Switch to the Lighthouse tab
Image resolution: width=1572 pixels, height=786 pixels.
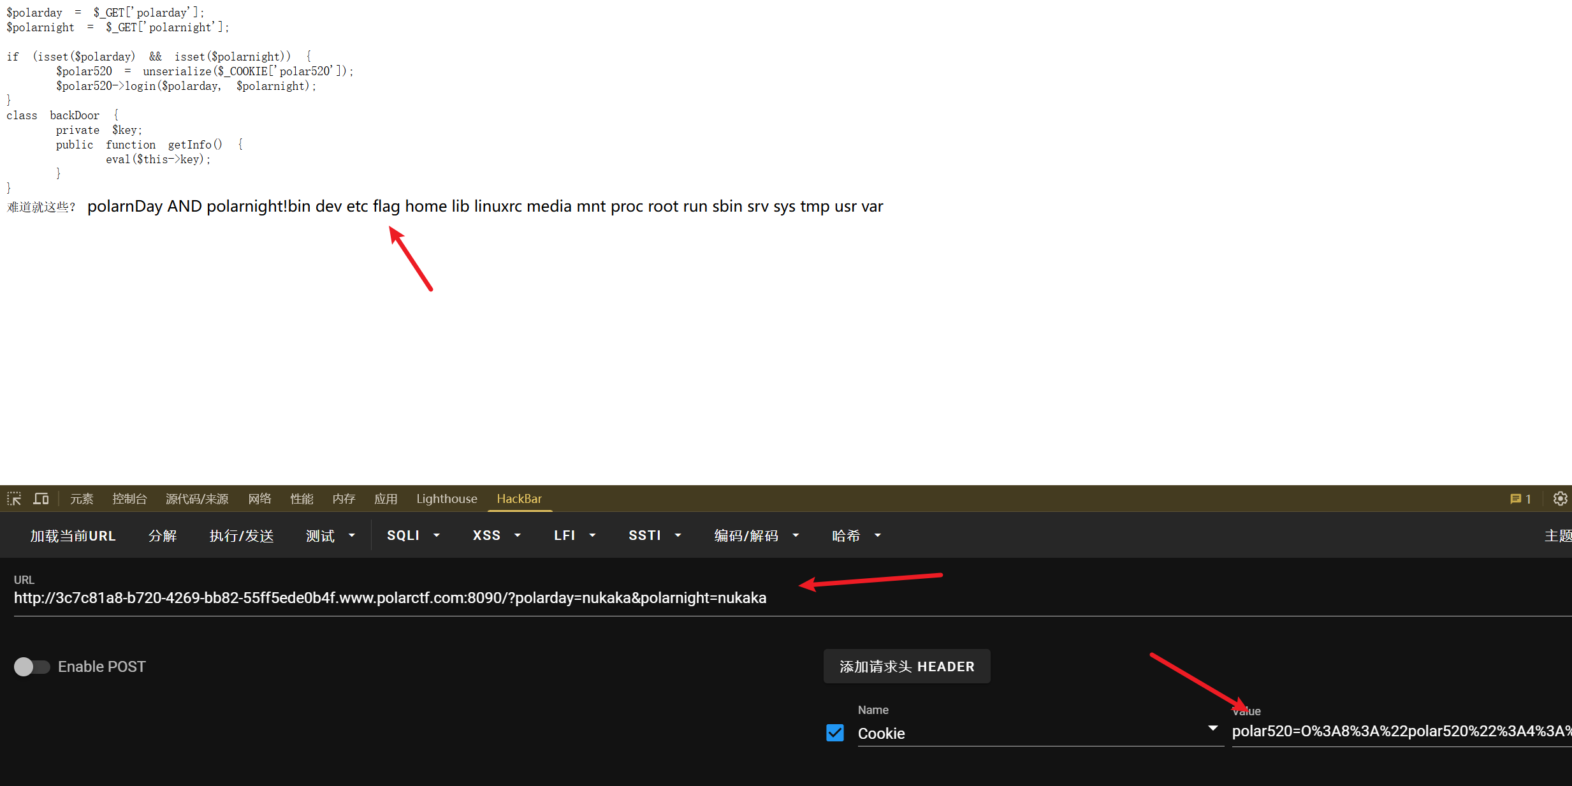click(446, 499)
